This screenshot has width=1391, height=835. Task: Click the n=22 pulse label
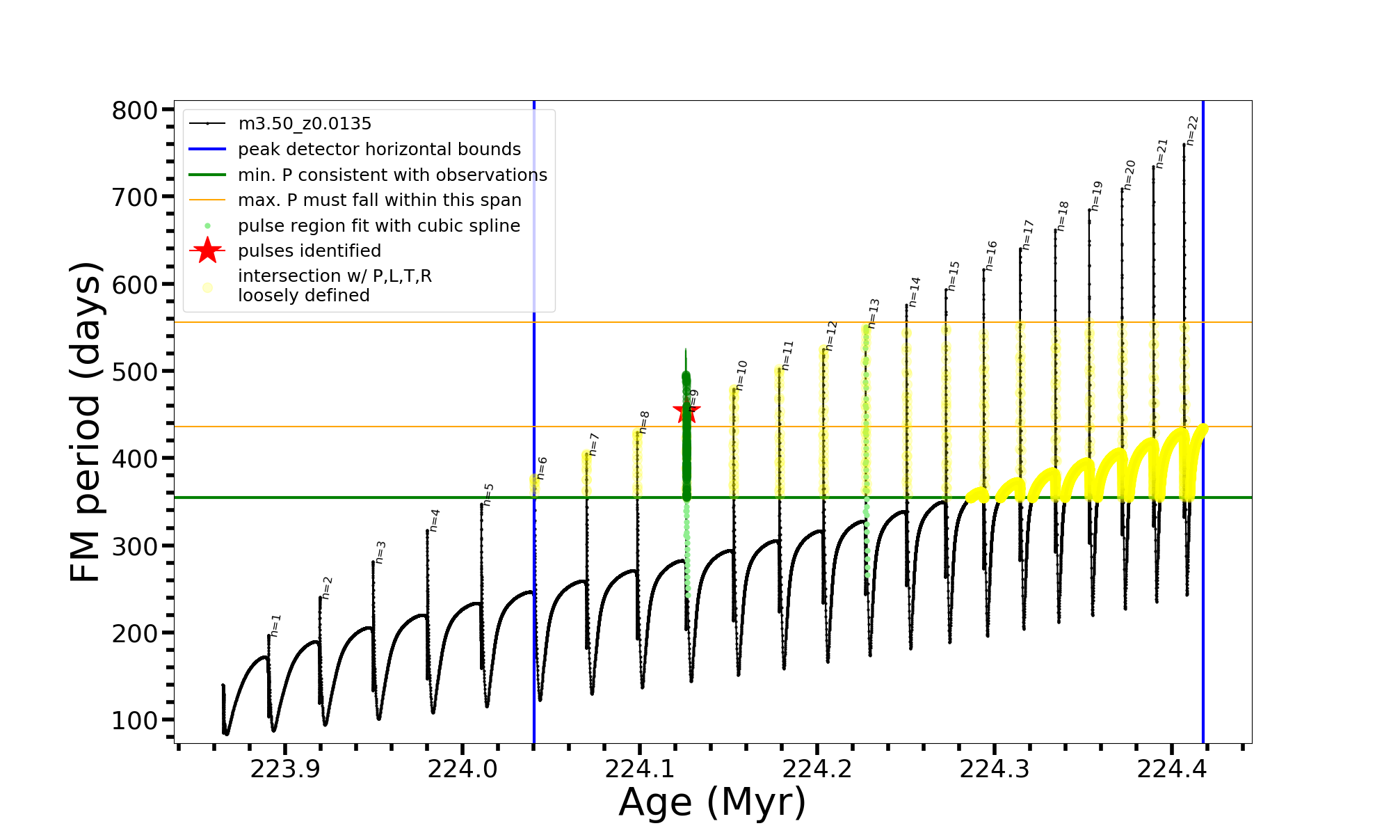click(x=1192, y=130)
